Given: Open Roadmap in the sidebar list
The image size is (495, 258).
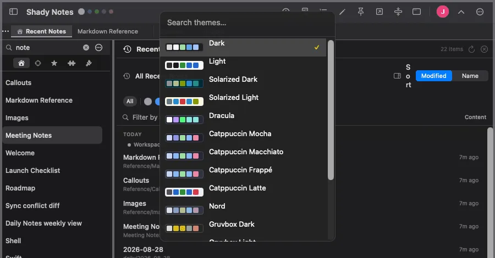Looking at the screenshot, I should click(52, 188).
